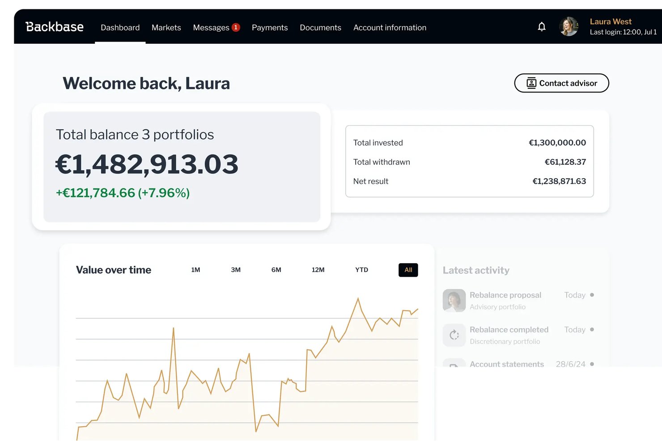662x441 pixels.
Task: Click the highest peak of the value chart
Action: [x=358, y=298]
